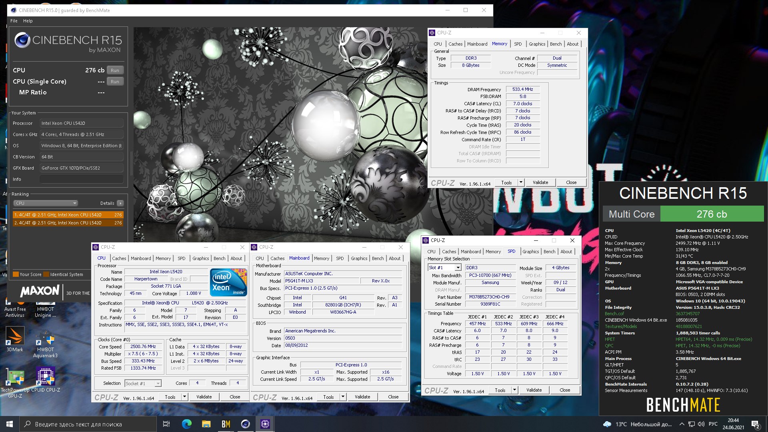Show hidden system tray icons
Screen dimensions: 768x432
tap(682, 424)
